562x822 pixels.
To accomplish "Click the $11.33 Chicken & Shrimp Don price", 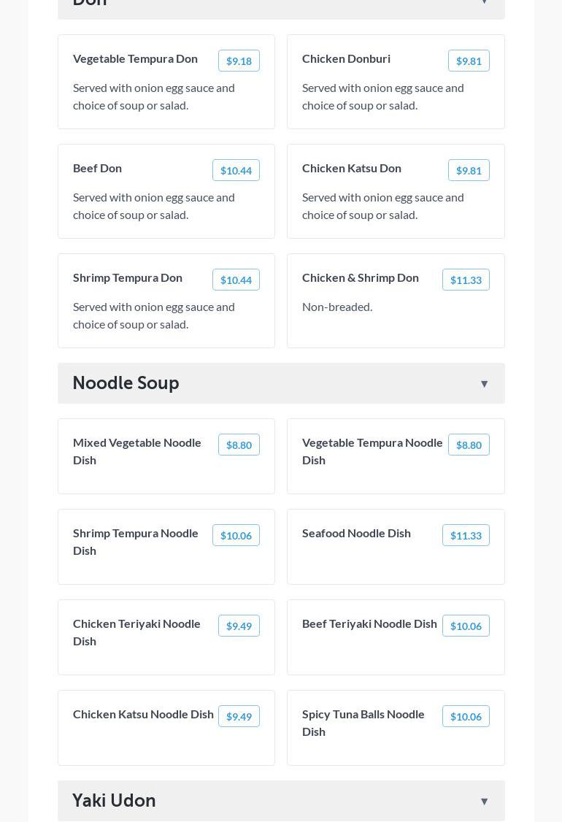I will (x=466, y=280).
